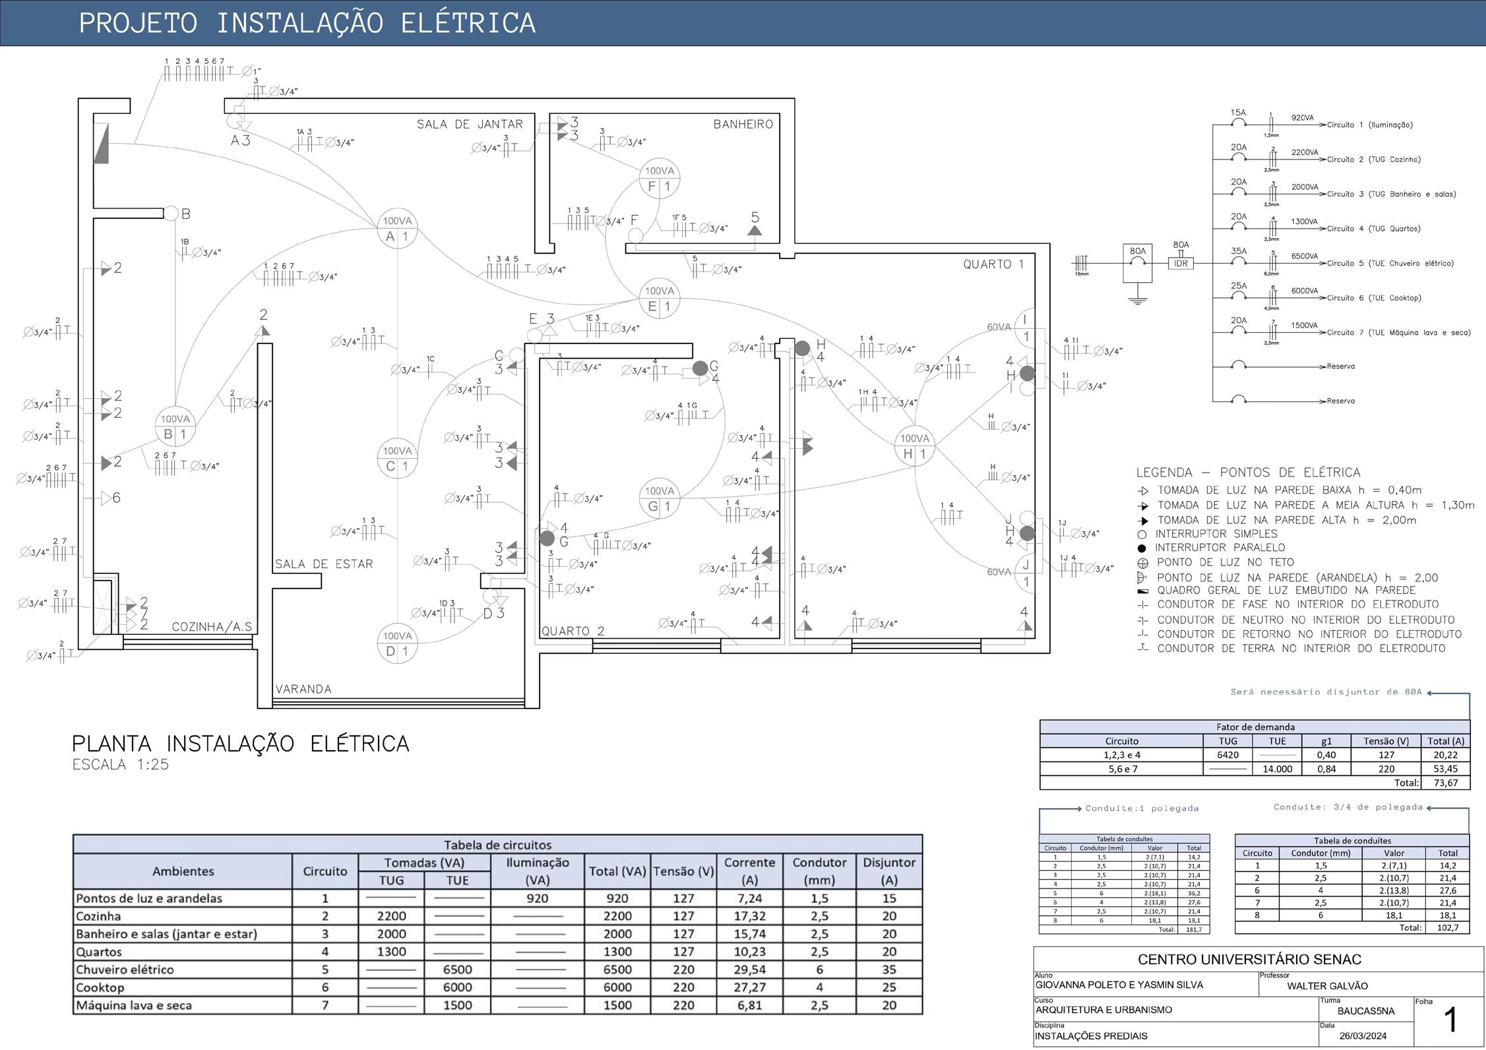Select the F1 light point in Banheiro
The height and width of the screenshot is (1050, 1486).
[659, 179]
